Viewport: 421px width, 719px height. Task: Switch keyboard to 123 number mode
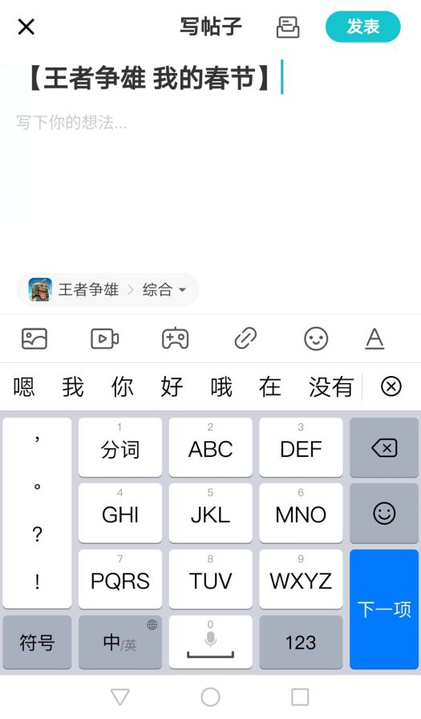[301, 642]
